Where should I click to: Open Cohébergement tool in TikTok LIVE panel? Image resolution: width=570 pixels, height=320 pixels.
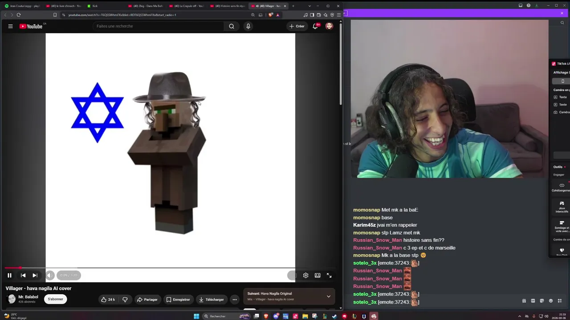tap(562, 188)
